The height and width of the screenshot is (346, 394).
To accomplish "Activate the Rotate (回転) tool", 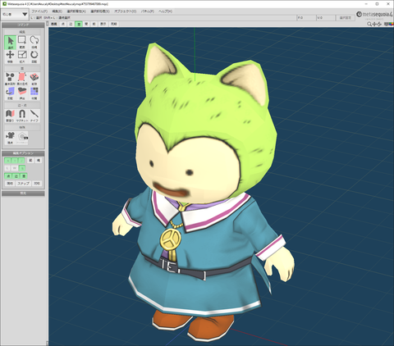I will click(34, 57).
